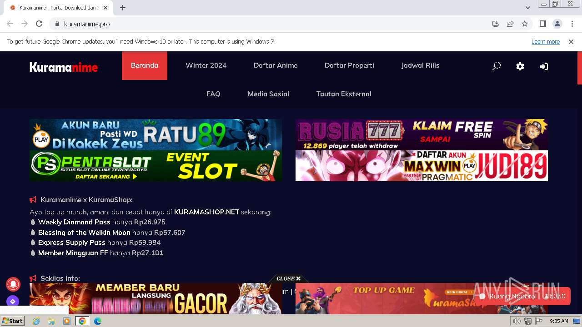The width and height of the screenshot is (582, 327).
Task: Open the Chrome profile avatar
Action: click(x=557, y=24)
